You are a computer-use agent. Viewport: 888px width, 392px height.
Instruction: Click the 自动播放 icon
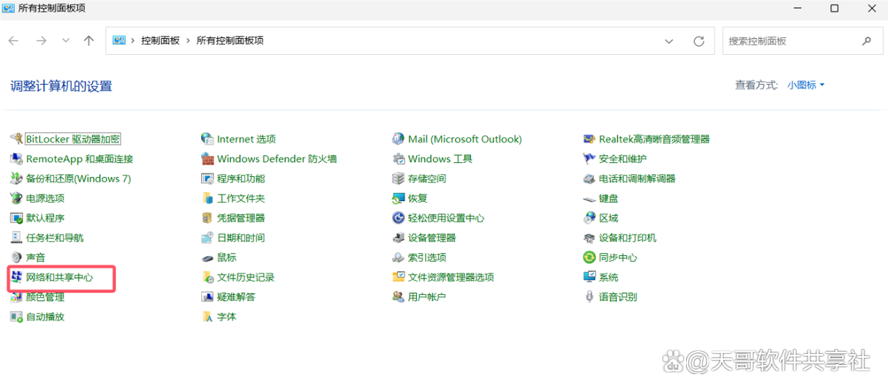[16, 317]
